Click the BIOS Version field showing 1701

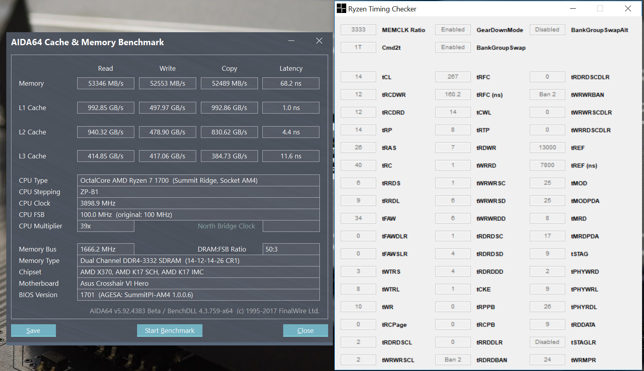[x=199, y=295]
